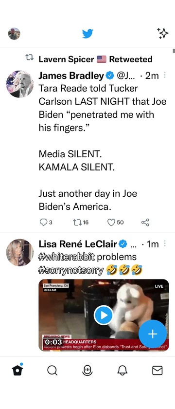This screenshot has width=175, height=409.
Task: Open Spaces microphone tab
Action: click(87, 370)
